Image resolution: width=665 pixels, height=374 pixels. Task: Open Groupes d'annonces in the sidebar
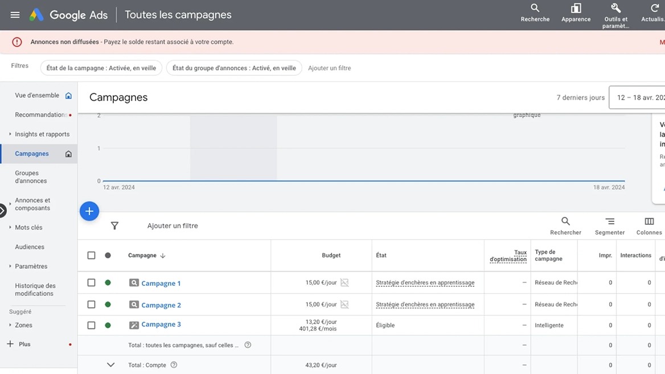pos(31,177)
